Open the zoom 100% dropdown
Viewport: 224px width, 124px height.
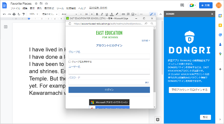tap(34, 14)
